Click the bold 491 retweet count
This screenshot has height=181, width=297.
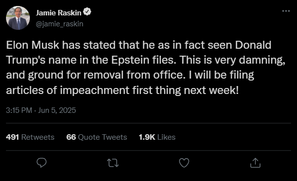[12, 137]
